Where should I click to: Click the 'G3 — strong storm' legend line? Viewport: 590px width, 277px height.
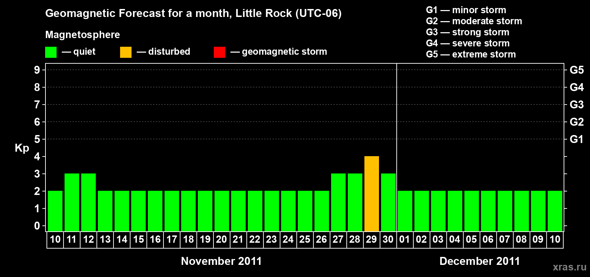point(468,32)
